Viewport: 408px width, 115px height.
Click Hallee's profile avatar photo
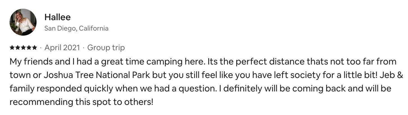click(23, 22)
